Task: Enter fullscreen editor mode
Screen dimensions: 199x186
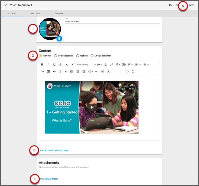Action: point(133,72)
